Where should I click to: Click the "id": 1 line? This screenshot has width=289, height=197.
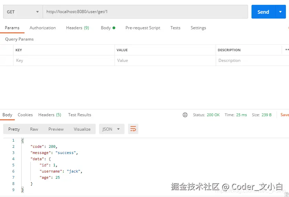click(49, 165)
